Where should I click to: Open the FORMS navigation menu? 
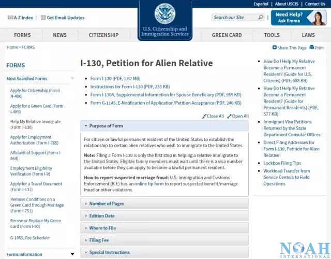click(22, 35)
